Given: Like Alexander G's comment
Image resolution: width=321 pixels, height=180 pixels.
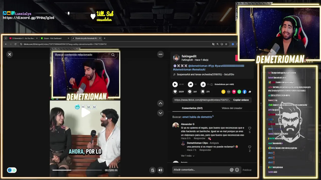Looking at the screenshot, I should pos(250,128).
